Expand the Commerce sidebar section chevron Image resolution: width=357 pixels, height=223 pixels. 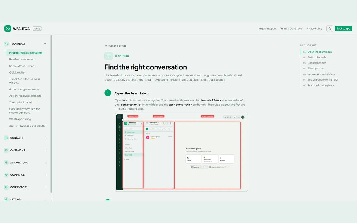click(45, 175)
